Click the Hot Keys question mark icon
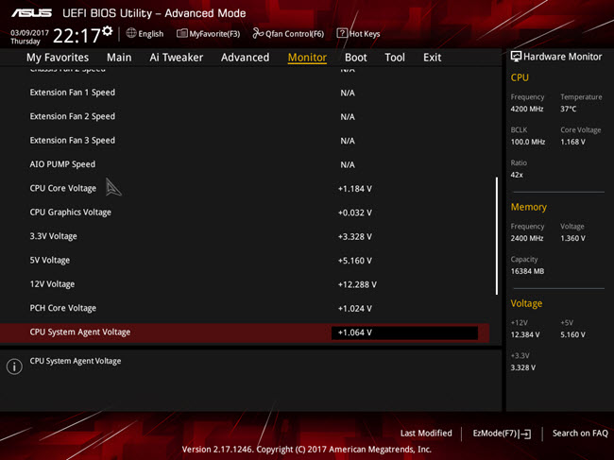This screenshot has height=460, width=614. 342,33
